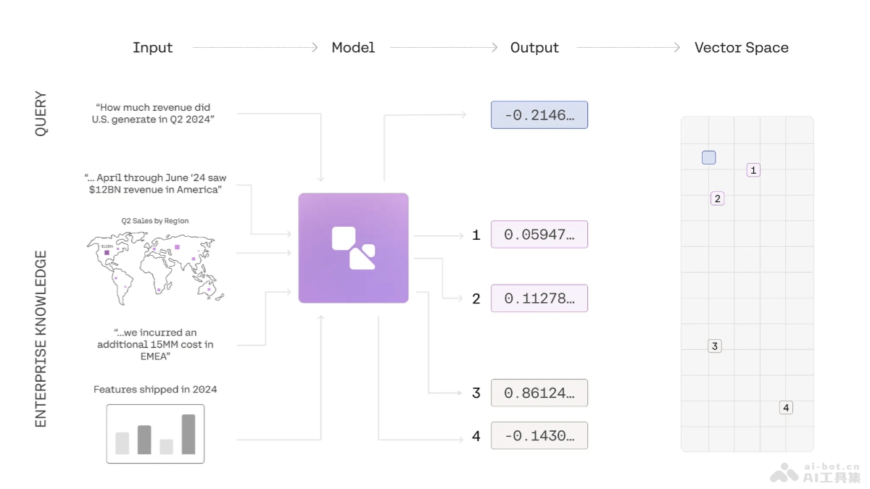Select point 3 in the vector grid
870x489 pixels.
(715, 346)
